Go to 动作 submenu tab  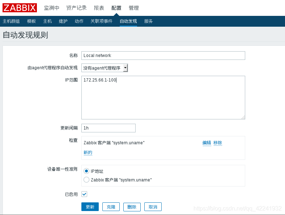(x=79, y=21)
